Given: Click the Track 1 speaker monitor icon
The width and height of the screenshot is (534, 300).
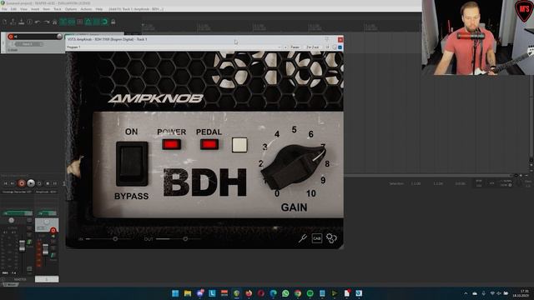Looking at the screenshot, I should pyautogui.click(x=16, y=37).
